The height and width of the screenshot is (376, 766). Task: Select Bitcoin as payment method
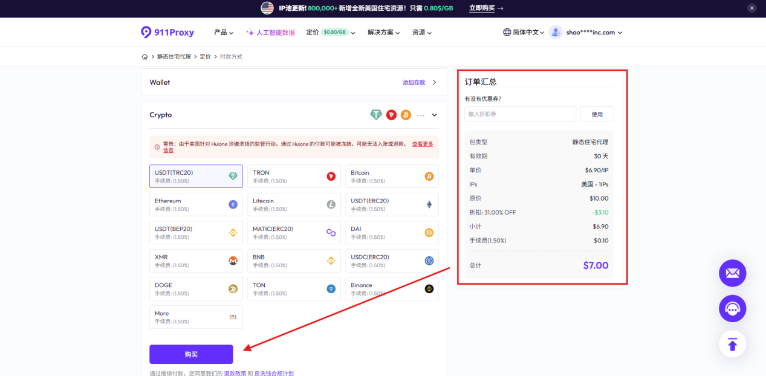click(x=392, y=177)
